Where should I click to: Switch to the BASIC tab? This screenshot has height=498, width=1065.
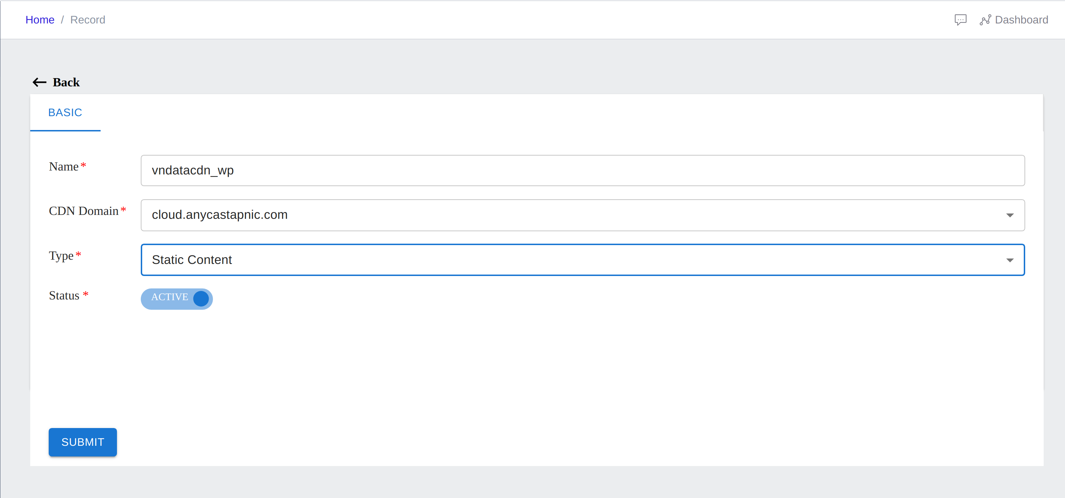pyautogui.click(x=65, y=112)
